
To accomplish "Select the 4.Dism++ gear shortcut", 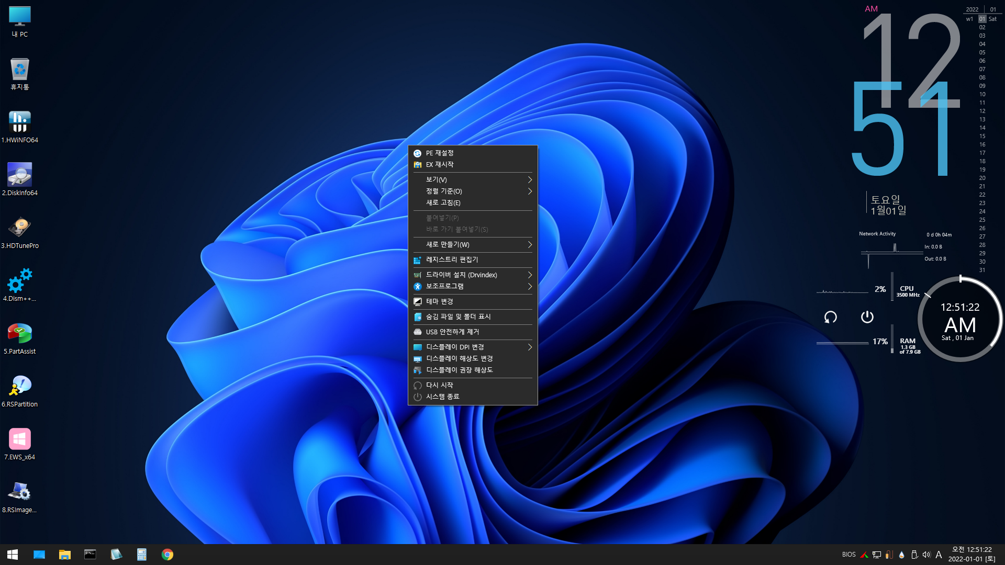I will click(x=20, y=285).
